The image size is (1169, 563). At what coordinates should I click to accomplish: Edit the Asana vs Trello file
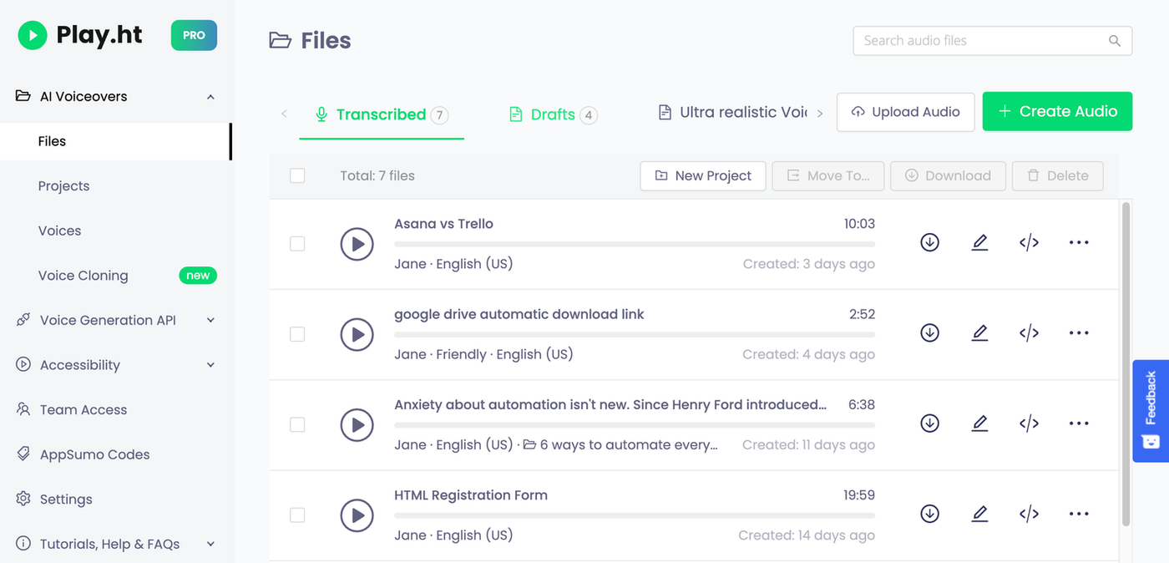pos(979,242)
